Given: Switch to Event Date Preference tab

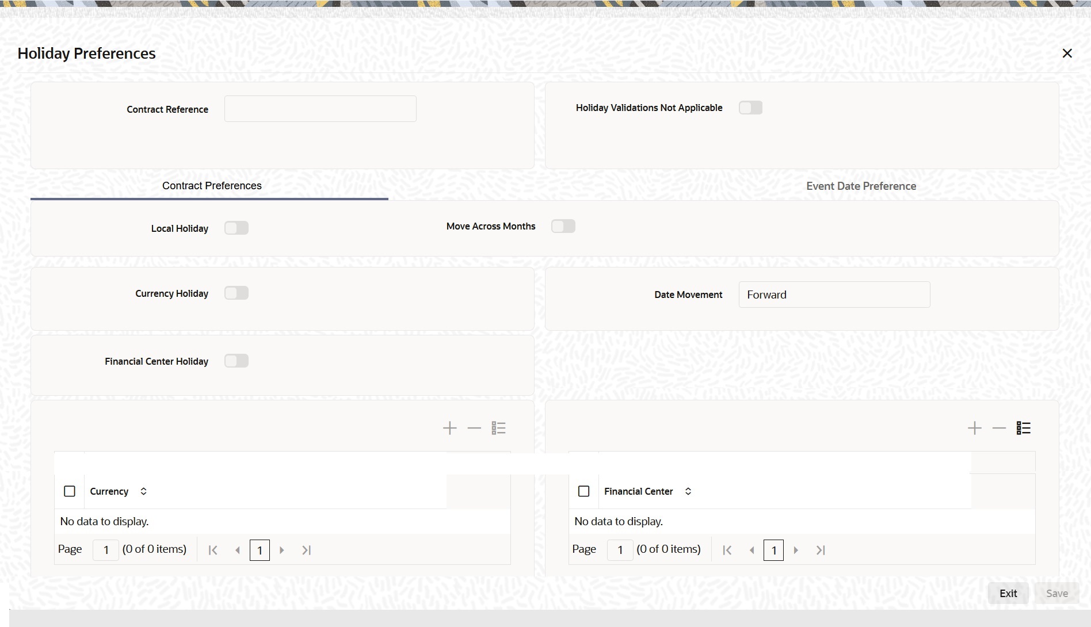Looking at the screenshot, I should [x=861, y=186].
